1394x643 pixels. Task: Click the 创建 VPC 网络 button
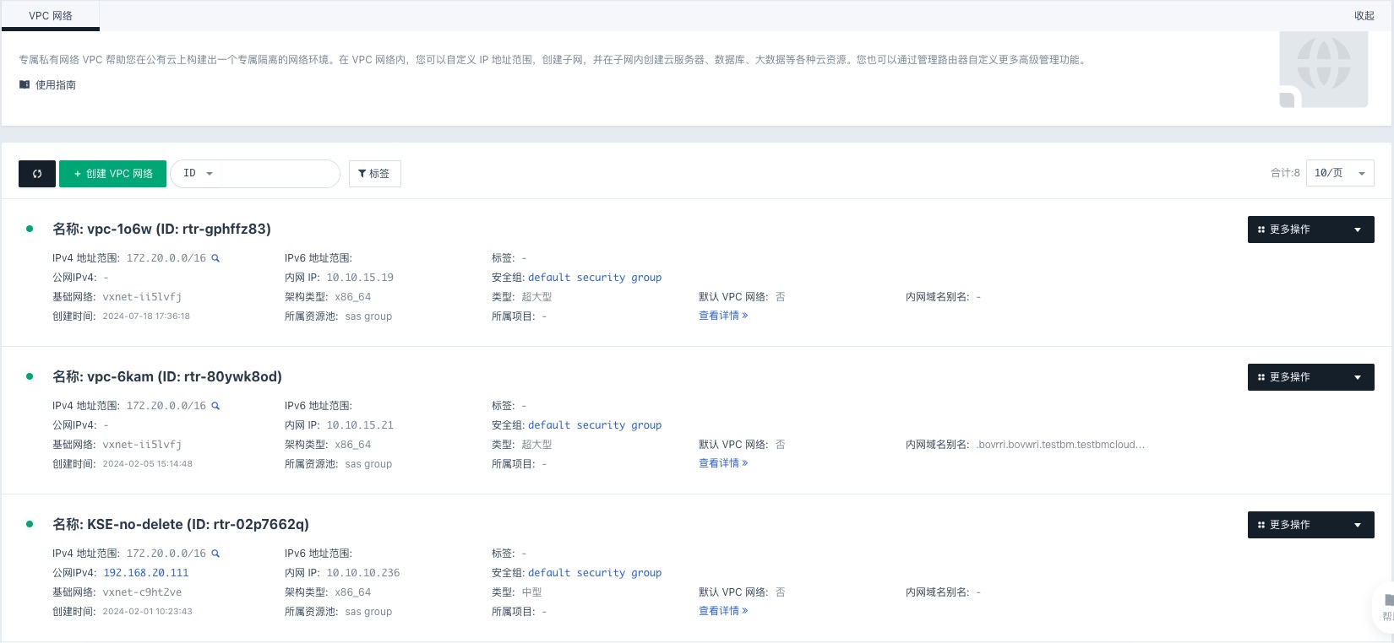pyautogui.click(x=112, y=174)
